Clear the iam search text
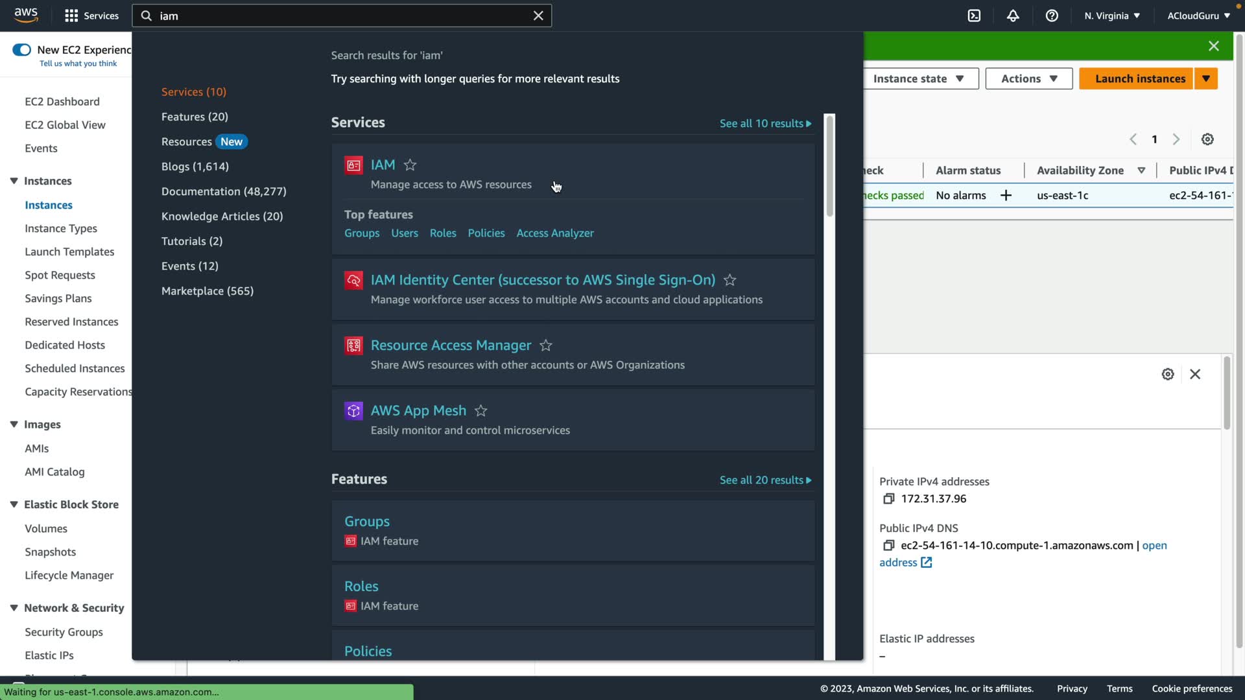 tap(538, 16)
